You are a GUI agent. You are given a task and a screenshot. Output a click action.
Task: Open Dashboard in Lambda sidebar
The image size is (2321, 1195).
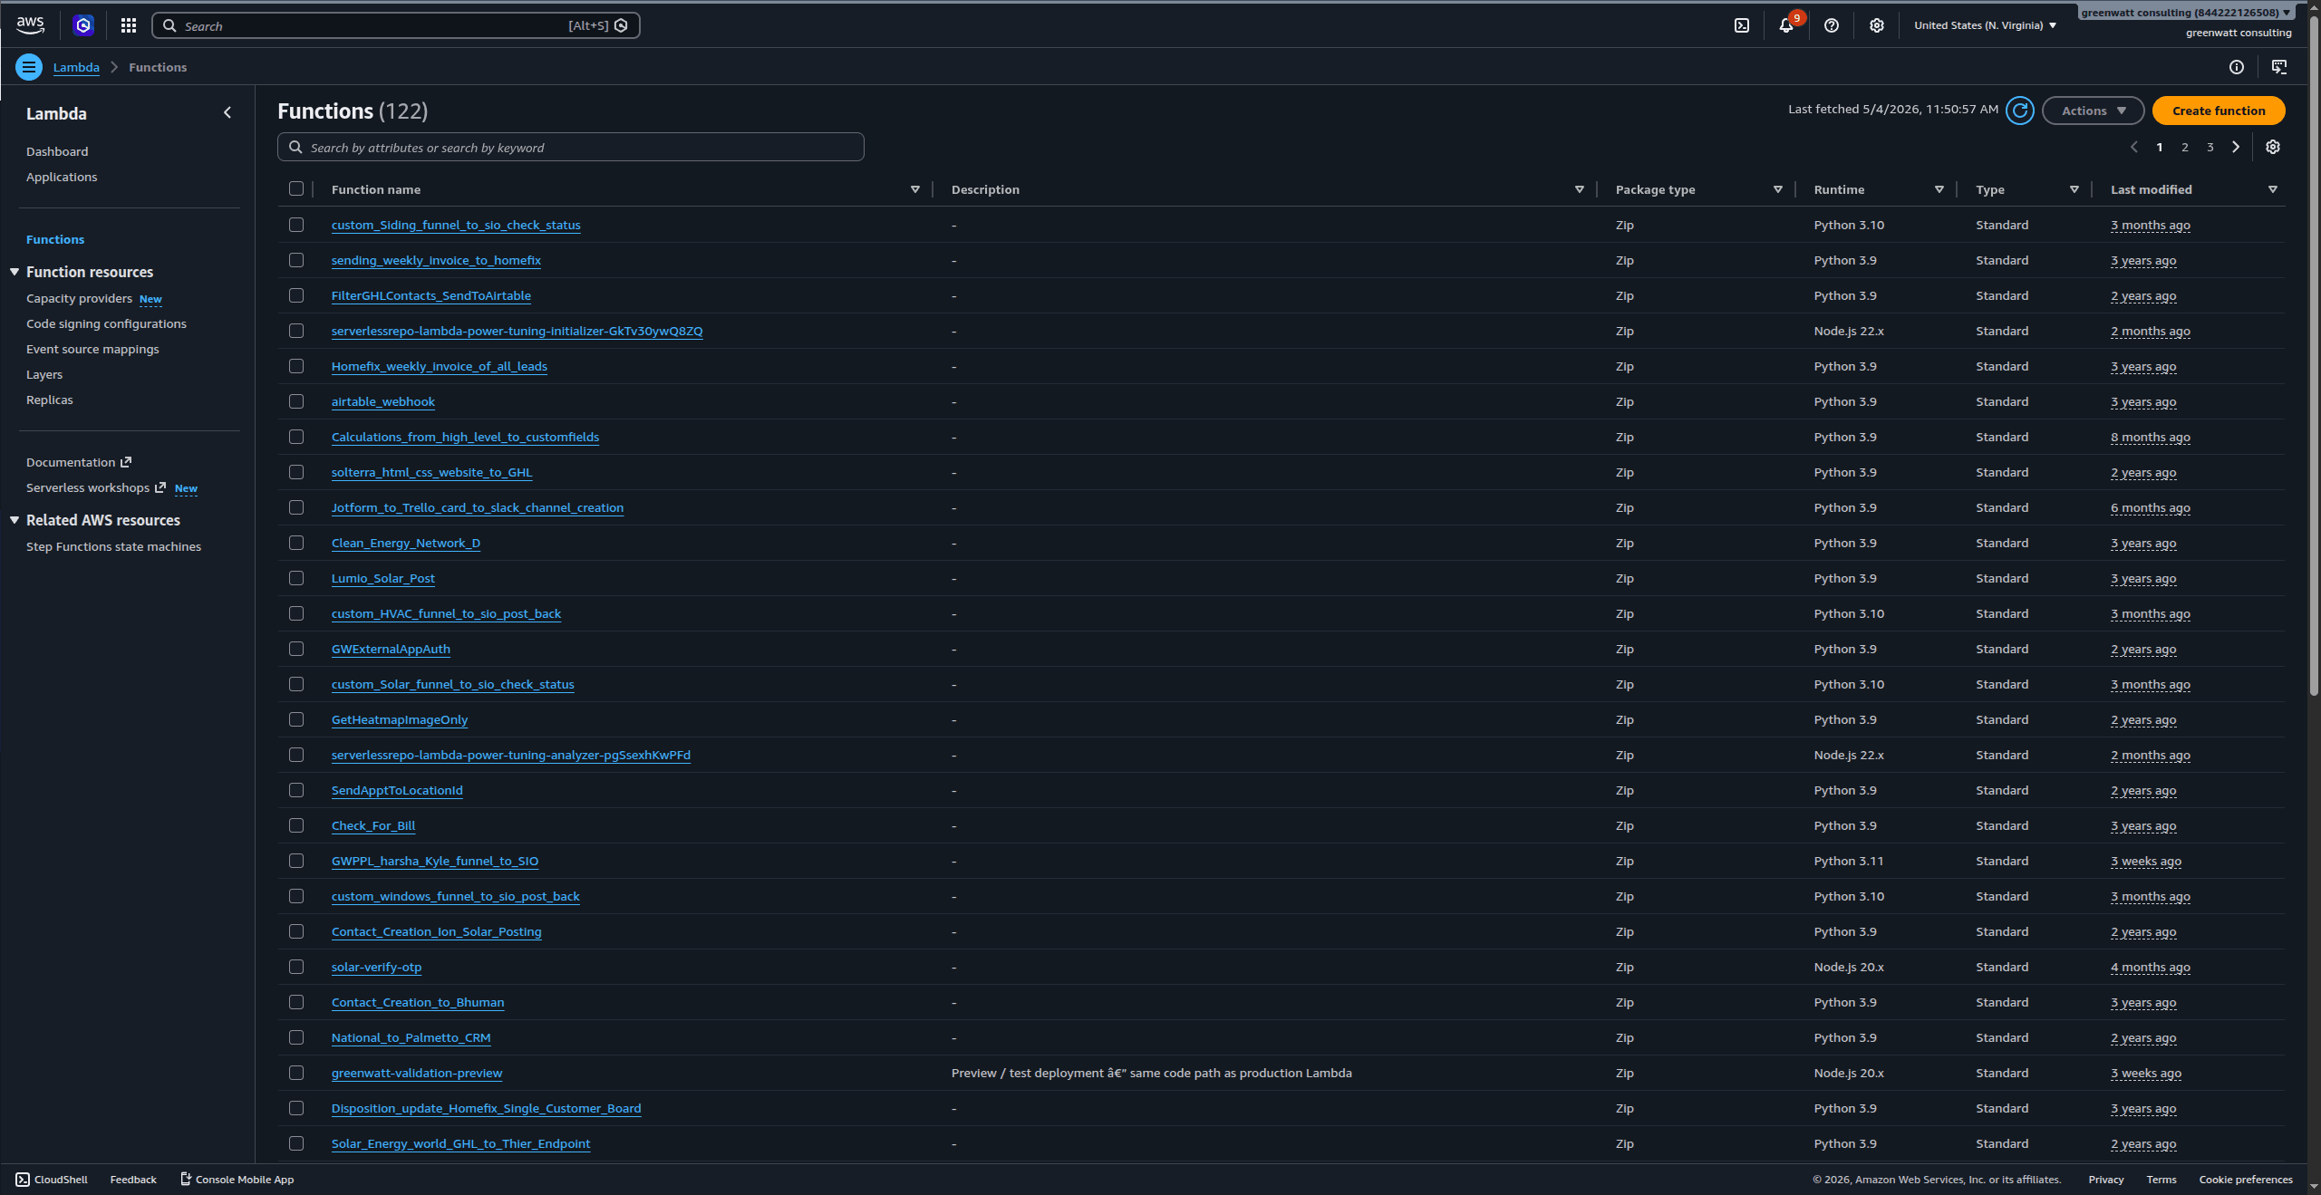[57, 151]
